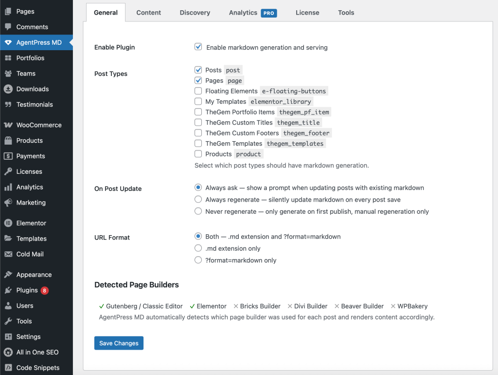Tick TheGem Templates checkbox

pos(198,144)
